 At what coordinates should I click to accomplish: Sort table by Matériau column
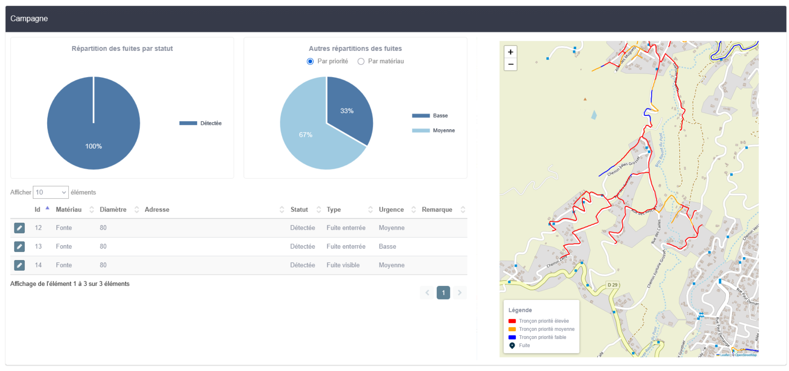click(x=75, y=210)
